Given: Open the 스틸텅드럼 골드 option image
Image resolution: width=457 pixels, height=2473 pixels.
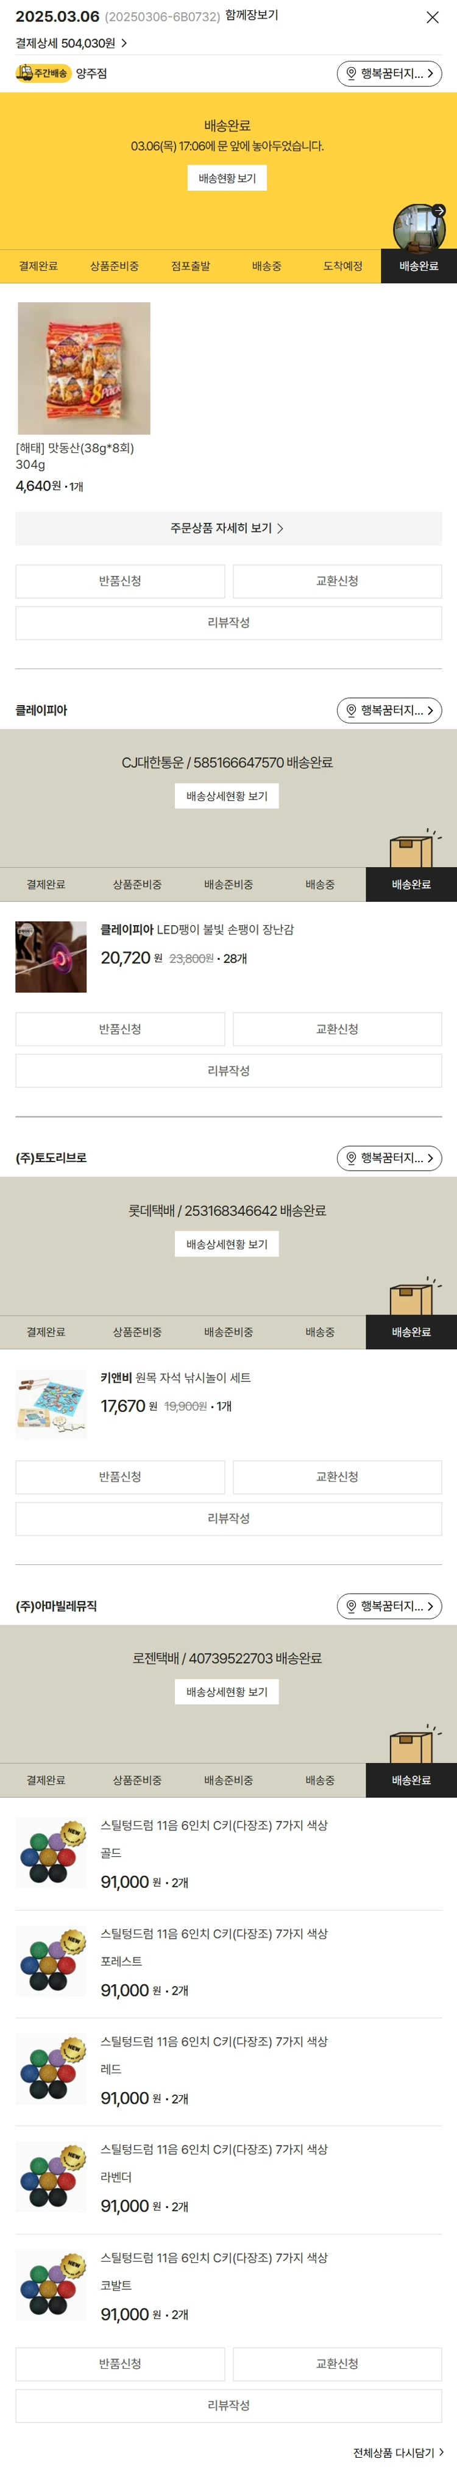Looking at the screenshot, I should click(51, 1853).
